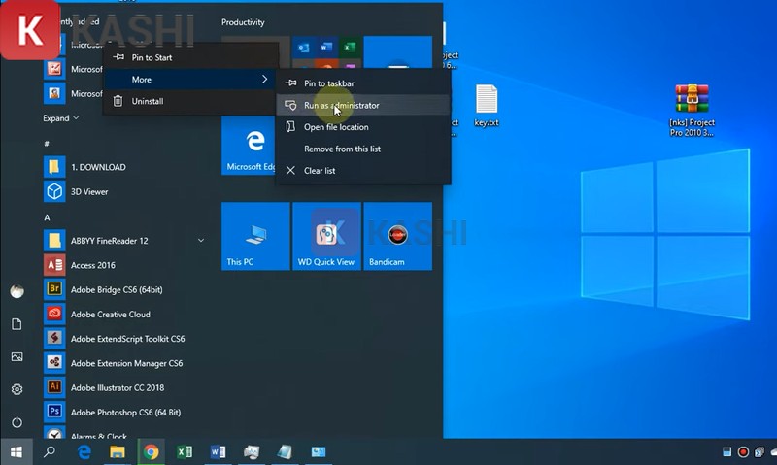Screen dimensions: 777x465
Task: Click the Start menu power button
Action: [17, 422]
